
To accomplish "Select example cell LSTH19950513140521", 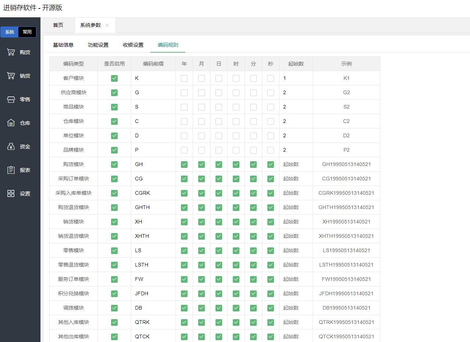I will (346, 265).
